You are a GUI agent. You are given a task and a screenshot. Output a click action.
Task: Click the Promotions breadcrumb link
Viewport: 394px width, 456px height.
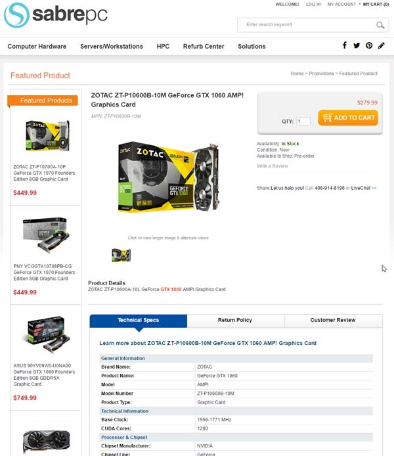click(x=321, y=74)
